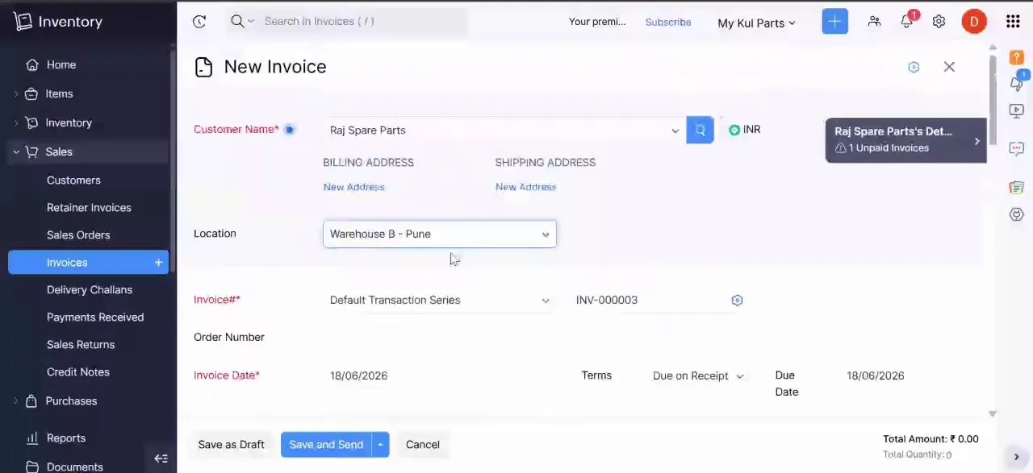Click Subscribe link
1033x473 pixels.
click(x=668, y=22)
